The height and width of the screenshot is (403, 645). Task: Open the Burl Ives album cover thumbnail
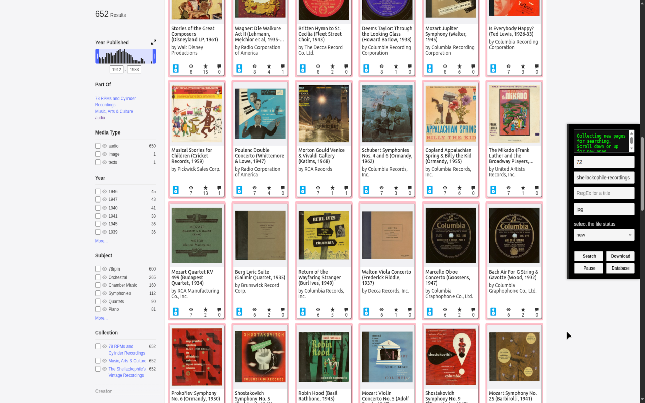pyautogui.click(x=324, y=235)
